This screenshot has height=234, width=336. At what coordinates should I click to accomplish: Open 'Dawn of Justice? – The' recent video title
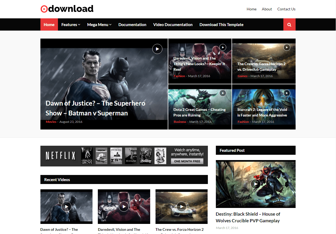click(x=59, y=229)
